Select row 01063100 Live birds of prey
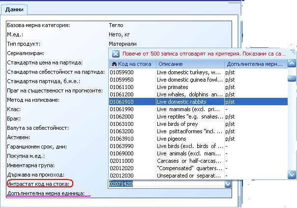This screenshot has height=208, width=297. coord(198,124)
